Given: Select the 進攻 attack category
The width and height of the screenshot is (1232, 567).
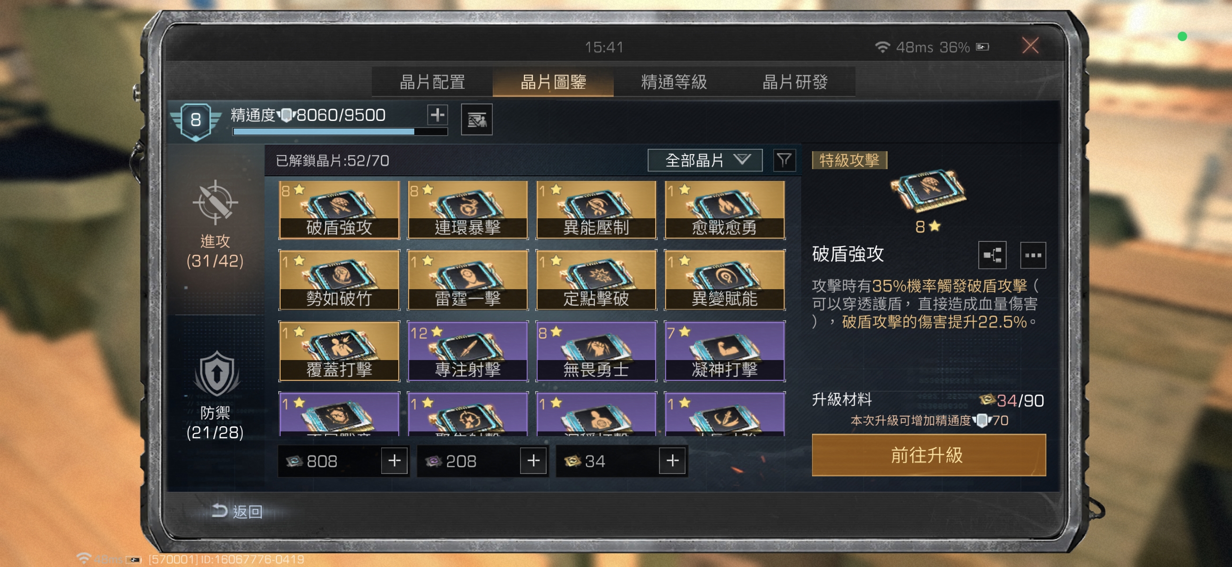Looking at the screenshot, I should click(215, 225).
